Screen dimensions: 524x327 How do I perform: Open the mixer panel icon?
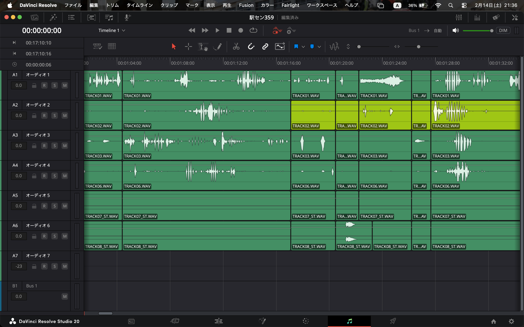[x=459, y=17]
